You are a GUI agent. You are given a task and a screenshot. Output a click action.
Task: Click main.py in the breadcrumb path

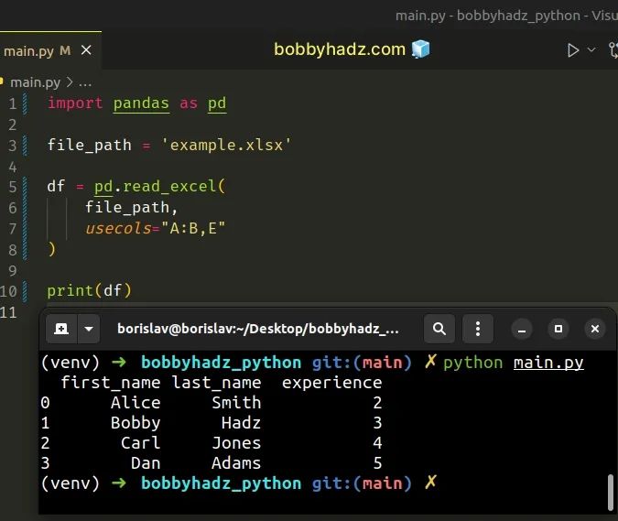point(35,82)
